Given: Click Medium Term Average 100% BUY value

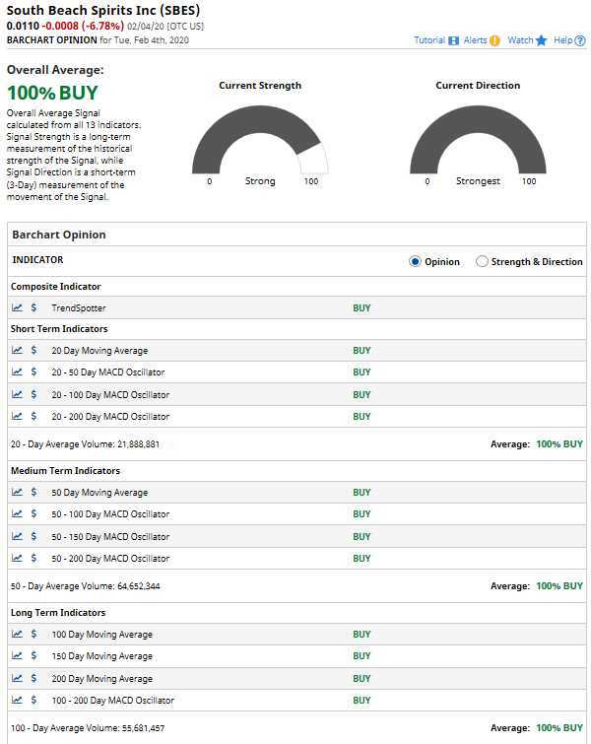Looking at the screenshot, I should coord(559,586).
